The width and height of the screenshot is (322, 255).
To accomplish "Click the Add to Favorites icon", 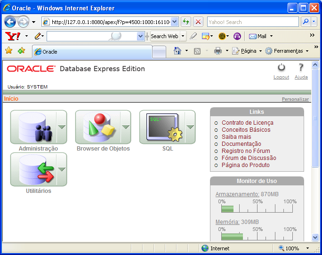I will click(21, 50).
